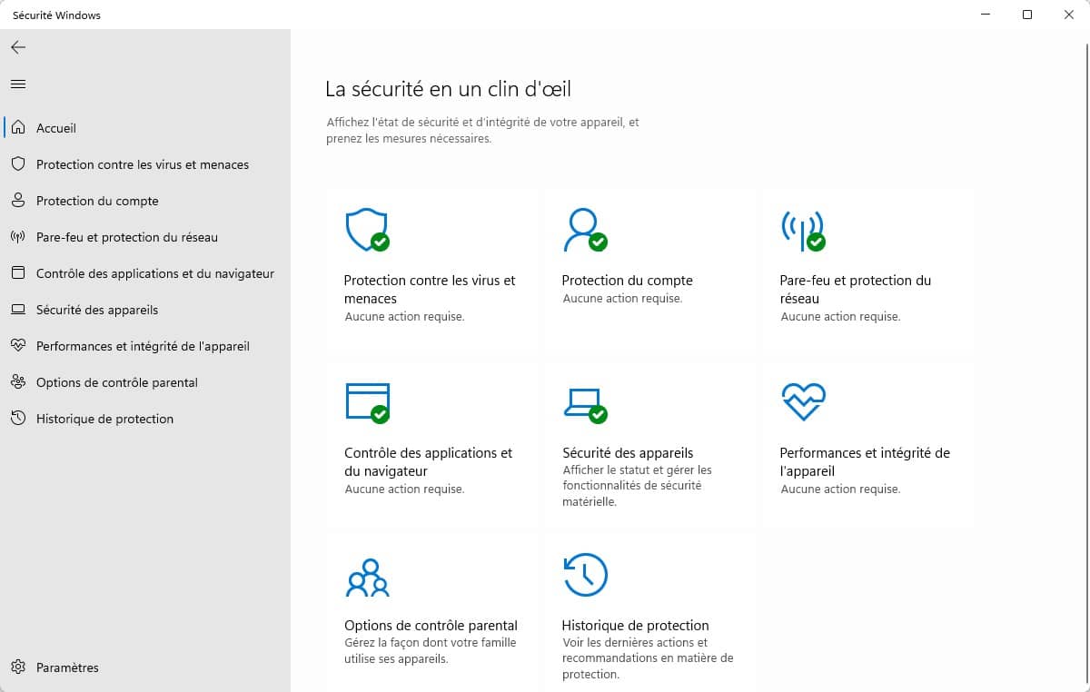This screenshot has width=1090, height=692.
Task: Click the back arrow icon
Action: pos(18,47)
